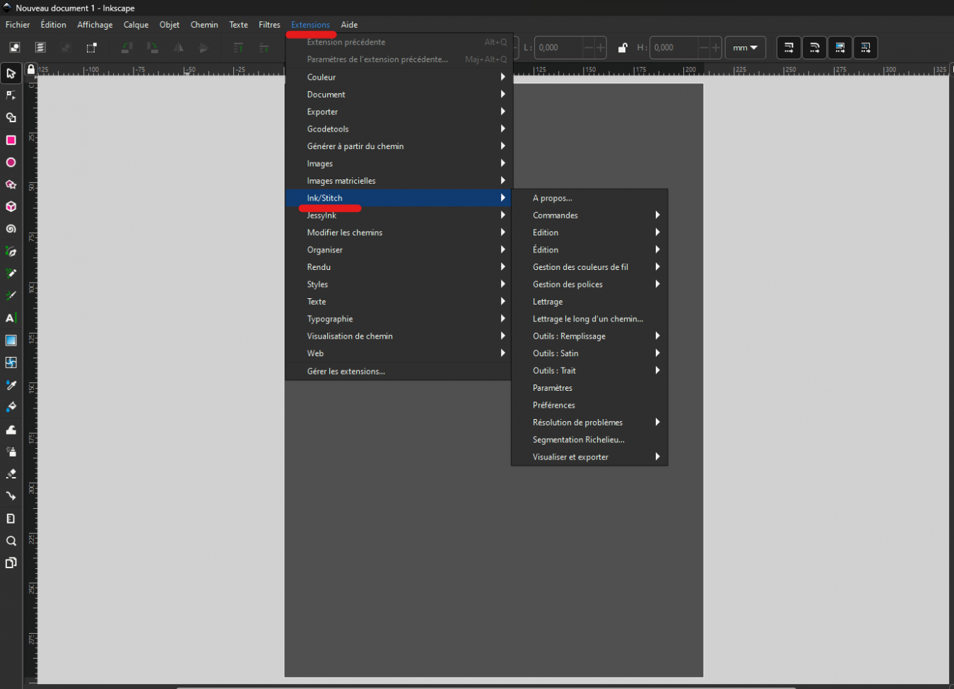954x689 pixels.
Task: Select the 3D Box tool
Action: point(11,208)
